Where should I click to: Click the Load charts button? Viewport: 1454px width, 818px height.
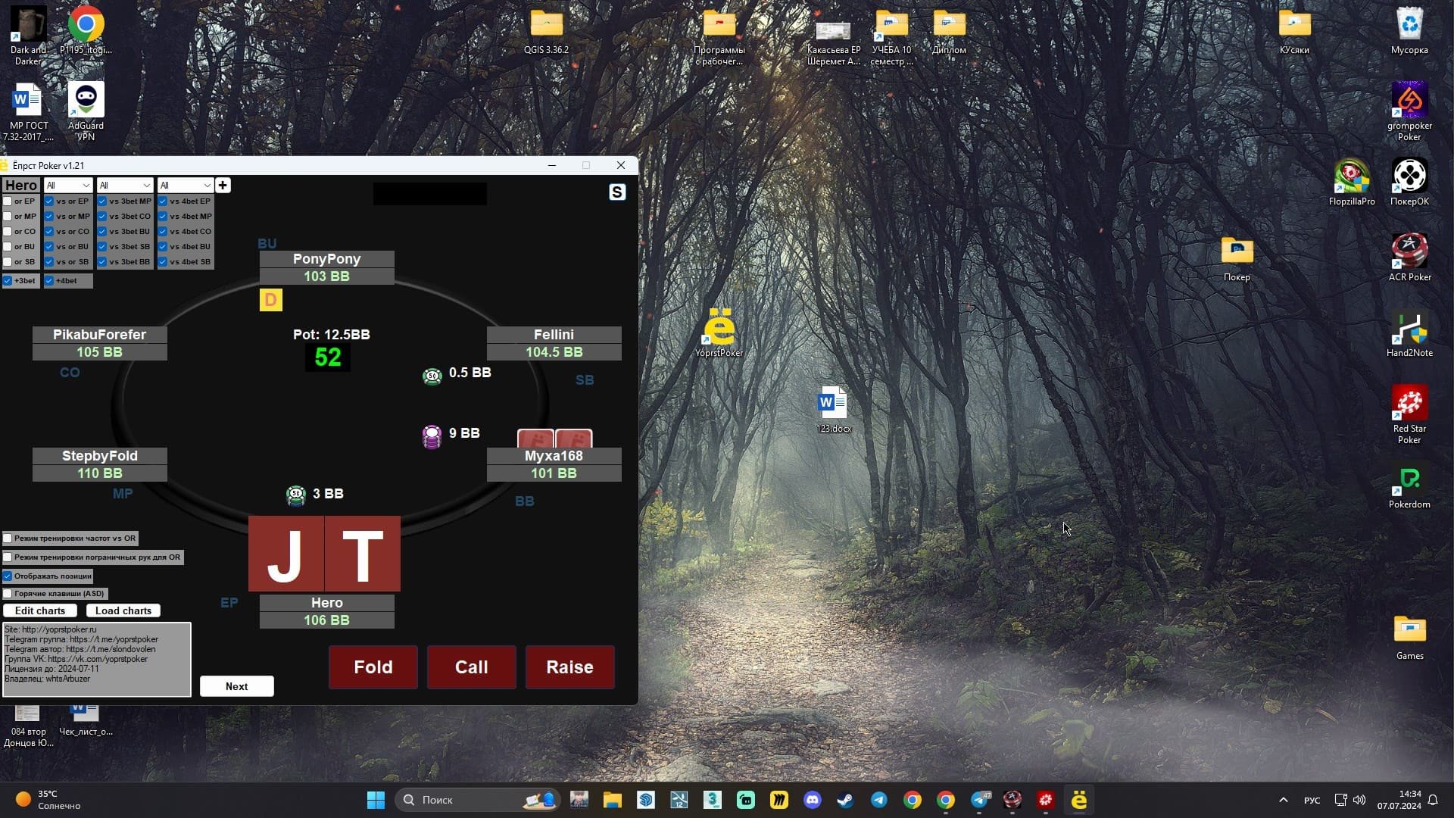pos(123,610)
